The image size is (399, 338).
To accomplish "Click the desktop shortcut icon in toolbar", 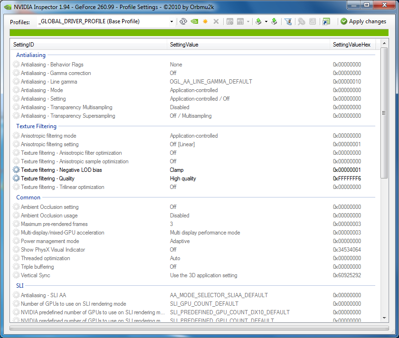I will pos(326,21).
